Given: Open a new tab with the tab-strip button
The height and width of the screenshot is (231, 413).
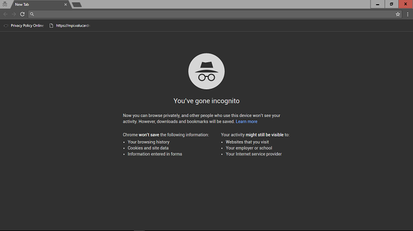Looking at the screenshot, I should click(x=77, y=5).
